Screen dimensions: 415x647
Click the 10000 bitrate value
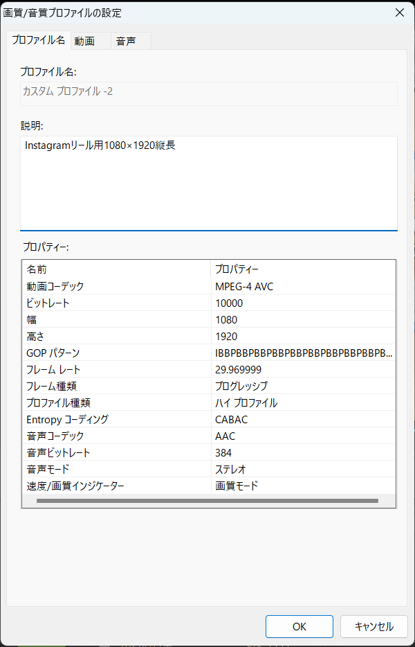point(229,303)
